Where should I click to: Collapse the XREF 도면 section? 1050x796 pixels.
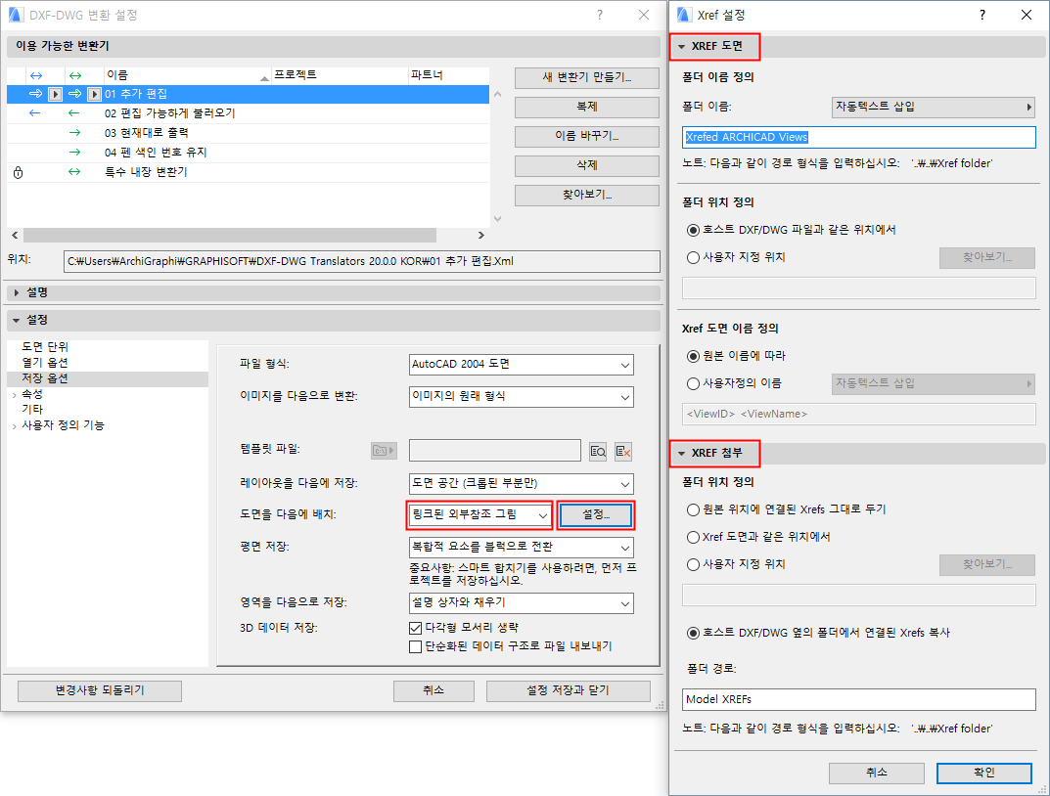coord(682,47)
